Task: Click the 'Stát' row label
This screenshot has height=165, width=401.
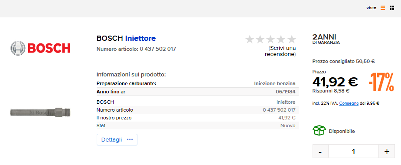Action: pyautogui.click(x=101, y=125)
